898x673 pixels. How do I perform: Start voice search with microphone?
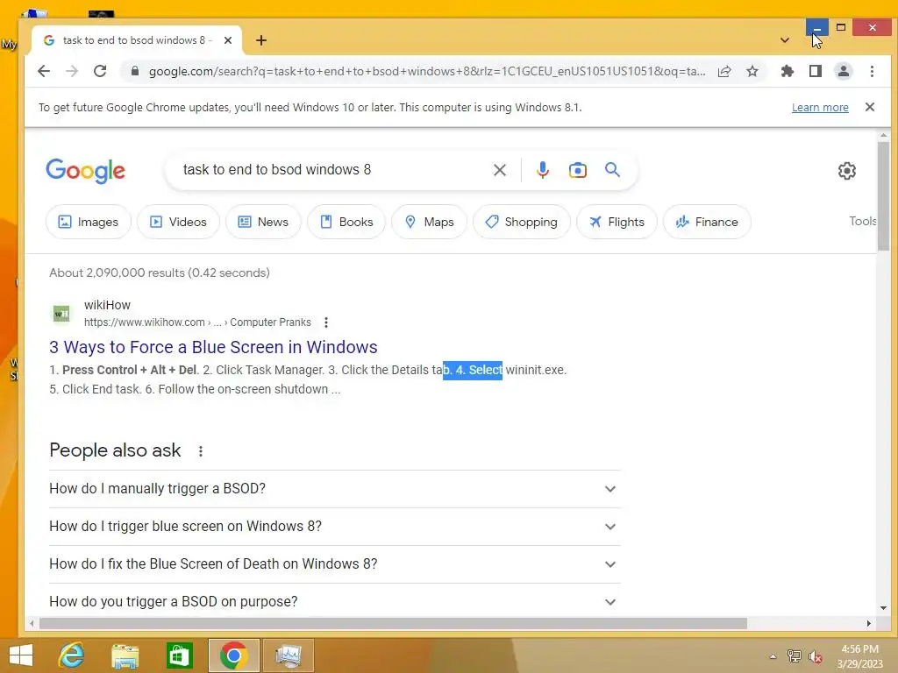(542, 170)
